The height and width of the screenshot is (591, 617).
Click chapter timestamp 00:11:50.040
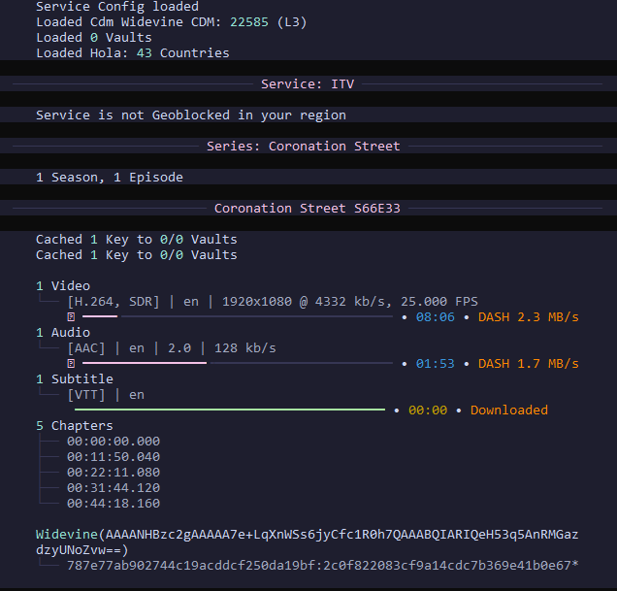point(114,457)
